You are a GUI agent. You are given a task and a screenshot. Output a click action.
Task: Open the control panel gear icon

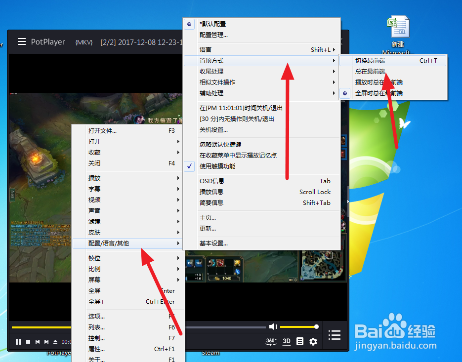tap(313, 342)
